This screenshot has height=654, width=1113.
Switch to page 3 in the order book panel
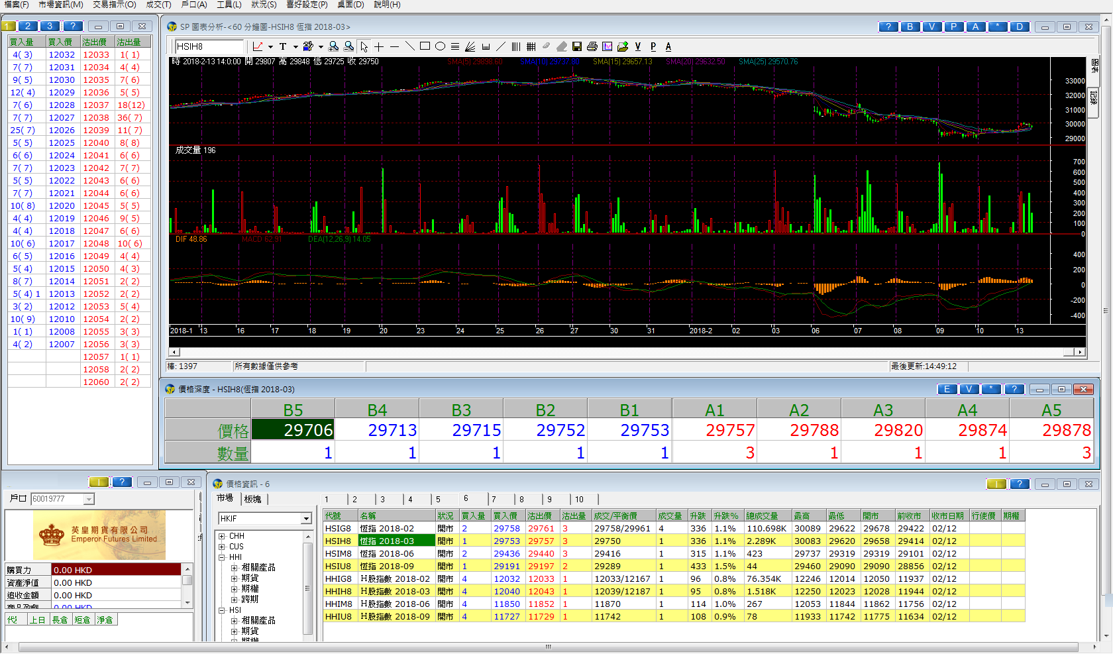pos(50,26)
